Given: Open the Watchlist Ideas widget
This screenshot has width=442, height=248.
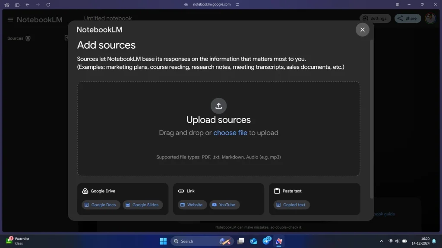Looking at the screenshot, I should pos(18,241).
